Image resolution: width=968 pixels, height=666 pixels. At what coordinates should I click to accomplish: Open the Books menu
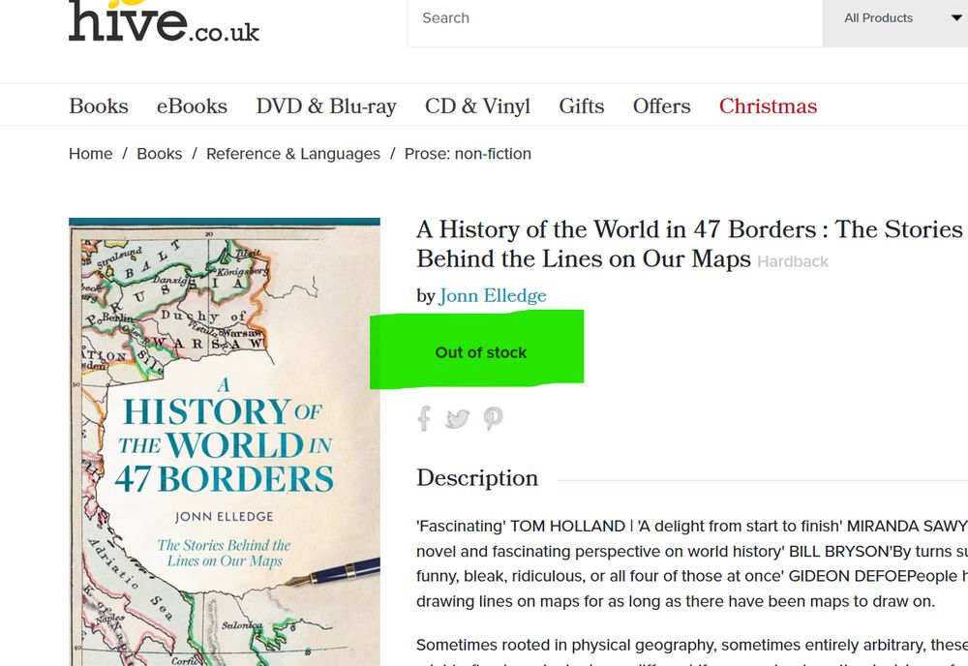pos(99,106)
